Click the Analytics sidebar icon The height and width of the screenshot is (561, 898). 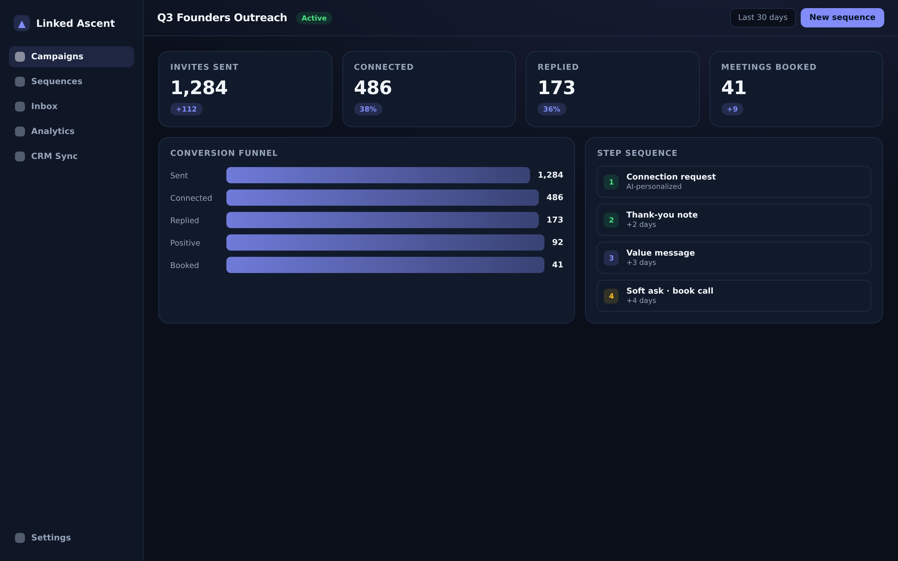coord(20,131)
